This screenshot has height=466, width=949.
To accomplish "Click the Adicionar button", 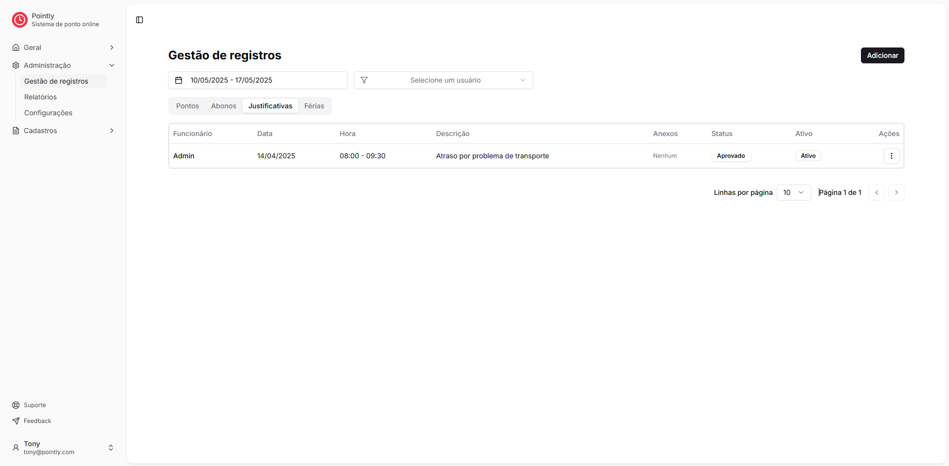I will 882,55.
